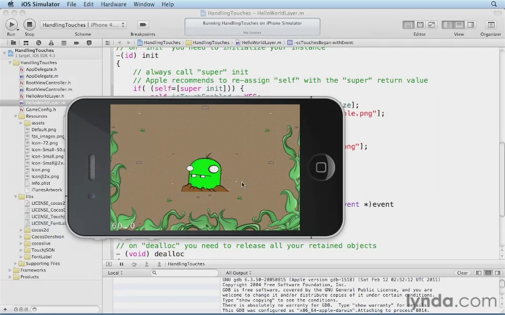Select the Standard editor button
This screenshot has height=315, width=505.
[408, 25]
